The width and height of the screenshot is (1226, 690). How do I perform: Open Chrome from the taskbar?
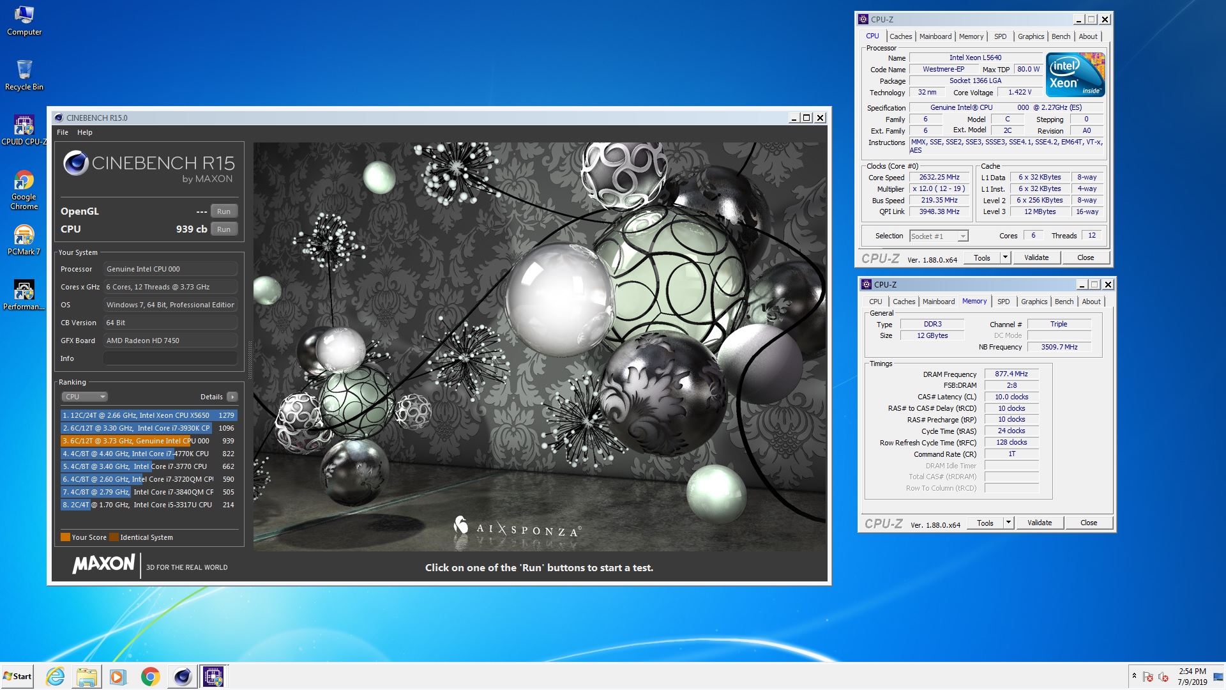click(150, 677)
